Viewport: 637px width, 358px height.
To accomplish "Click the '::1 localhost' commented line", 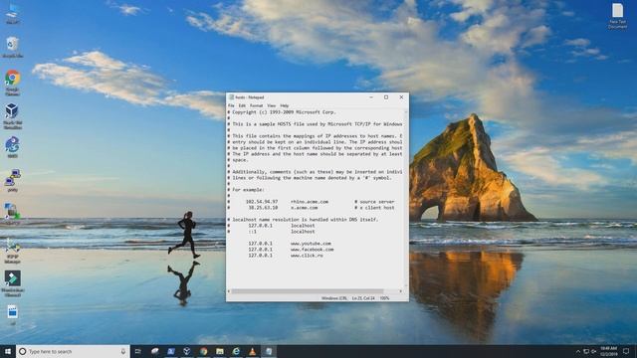I will [x=271, y=232].
